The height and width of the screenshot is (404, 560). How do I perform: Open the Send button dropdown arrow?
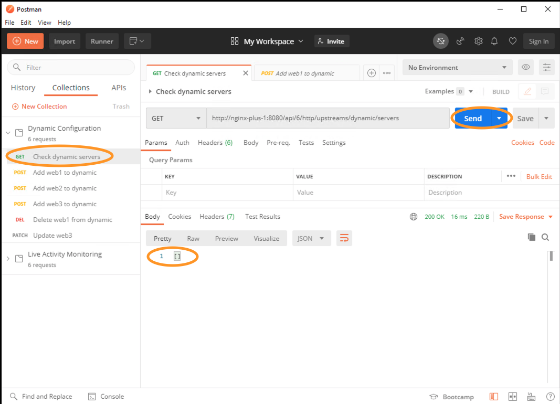tap(499, 118)
